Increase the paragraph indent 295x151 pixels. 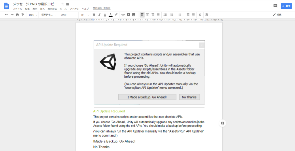click(193, 15)
